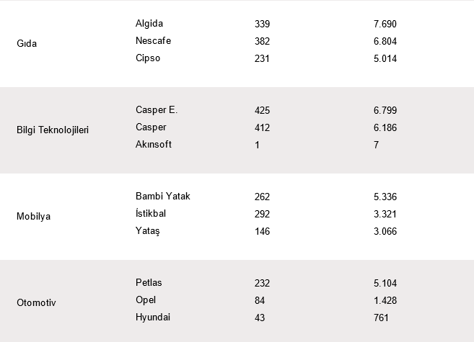Select the 382 value beside Nescafe
474x342 pixels.
[262, 41]
